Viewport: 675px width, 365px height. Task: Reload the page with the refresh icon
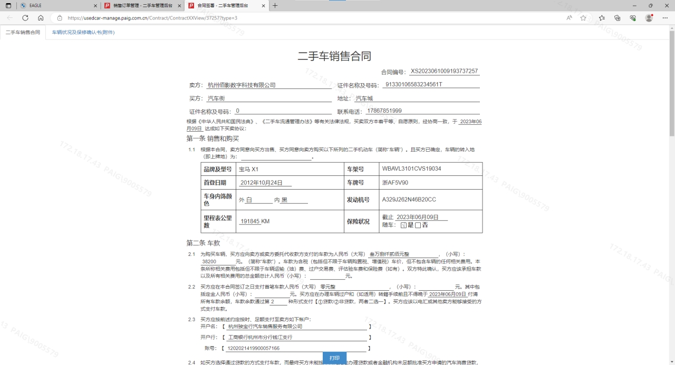(x=25, y=17)
